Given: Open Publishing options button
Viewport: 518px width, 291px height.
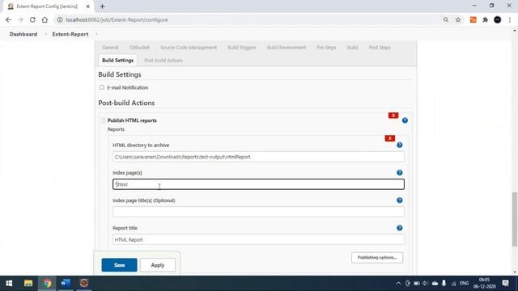Looking at the screenshot, I should coord(377,257).
